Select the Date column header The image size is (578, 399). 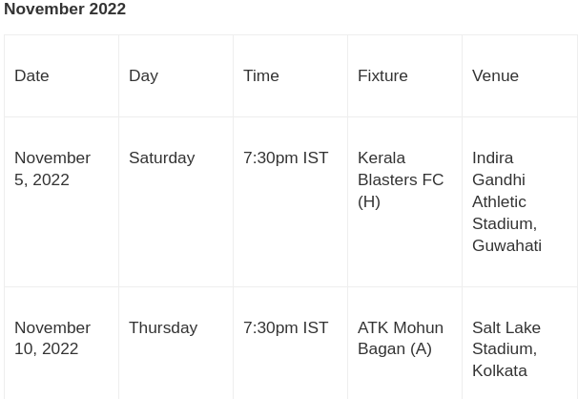click(x=31, y=75)
